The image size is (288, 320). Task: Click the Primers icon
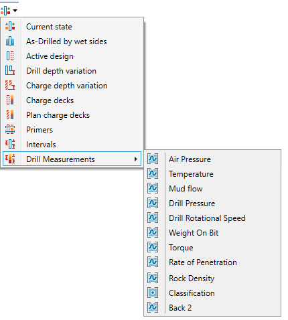tap(10, 129)
